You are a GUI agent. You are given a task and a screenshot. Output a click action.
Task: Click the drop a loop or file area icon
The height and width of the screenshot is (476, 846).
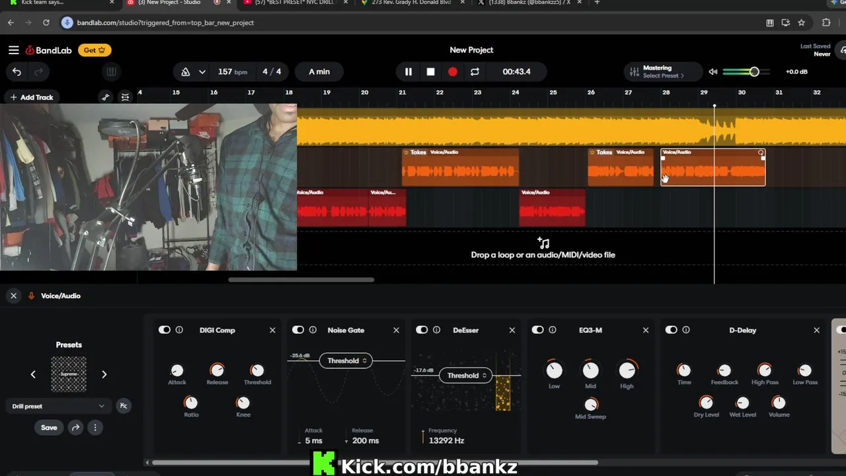pos(543,243)
